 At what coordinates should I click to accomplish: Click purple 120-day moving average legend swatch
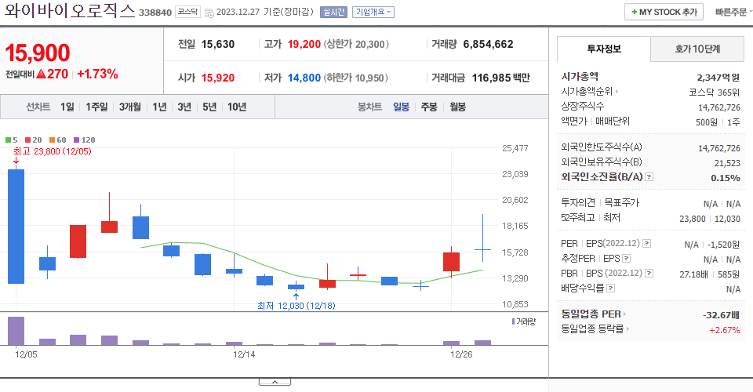click(76, 140)
